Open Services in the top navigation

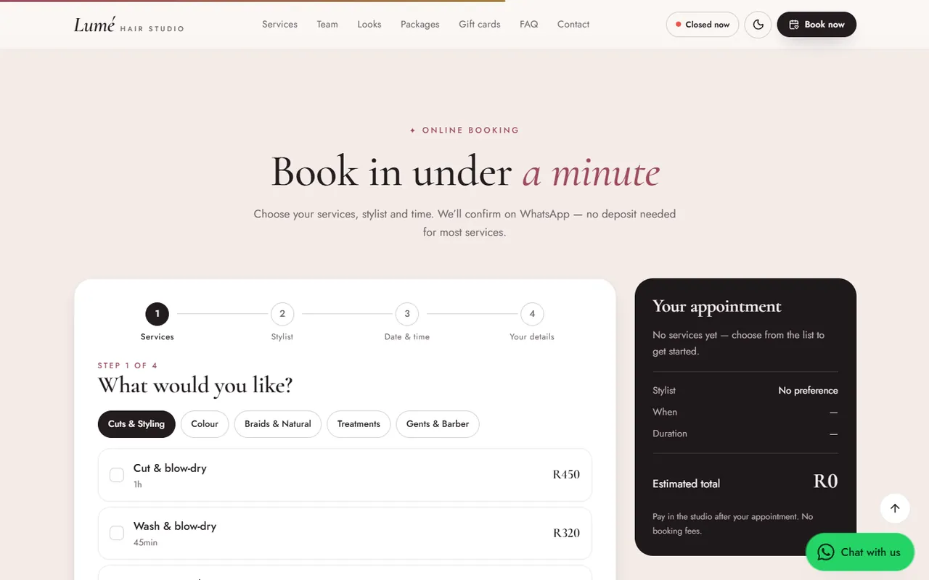tap(279, 25)
